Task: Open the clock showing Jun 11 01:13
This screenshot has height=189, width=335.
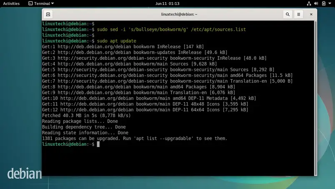Action: click(167, 3)
